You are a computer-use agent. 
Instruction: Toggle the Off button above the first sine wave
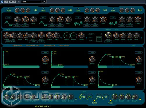pyautogui.click(x=8, y=17)
